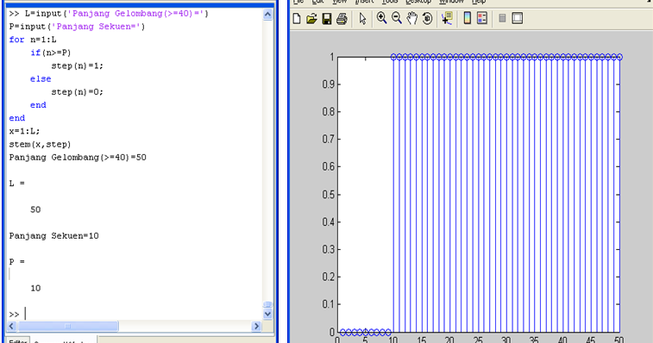Activate the Edit Plot arrow tool
This screenshot has width=653, height=343.
[x=362, y=19]
